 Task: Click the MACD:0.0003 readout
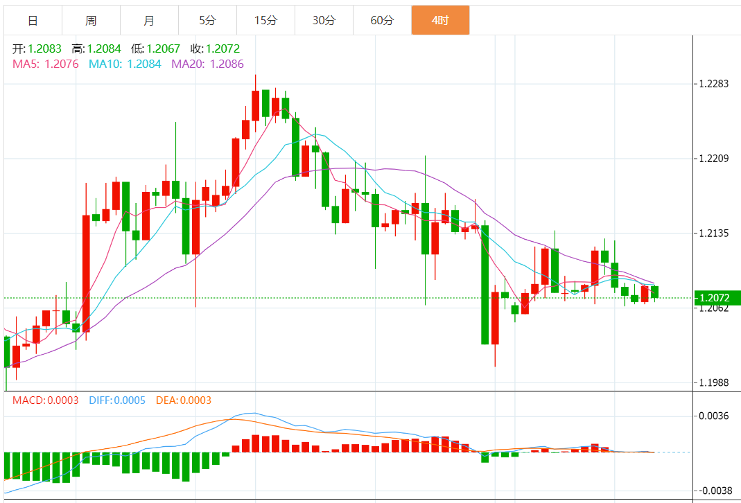(x=45, y=400)
